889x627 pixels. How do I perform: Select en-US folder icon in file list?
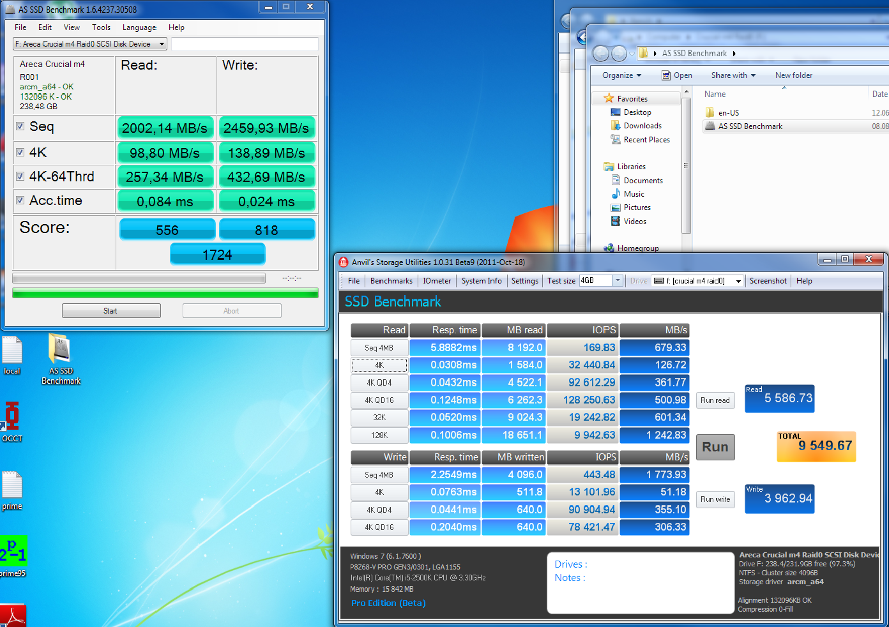[x=710, y=112]
